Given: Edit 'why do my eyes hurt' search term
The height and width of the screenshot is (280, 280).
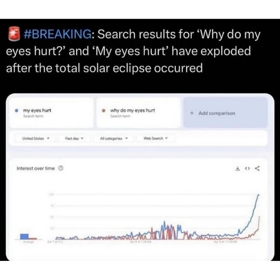Looking at the screenshot, I should [139, 112].
